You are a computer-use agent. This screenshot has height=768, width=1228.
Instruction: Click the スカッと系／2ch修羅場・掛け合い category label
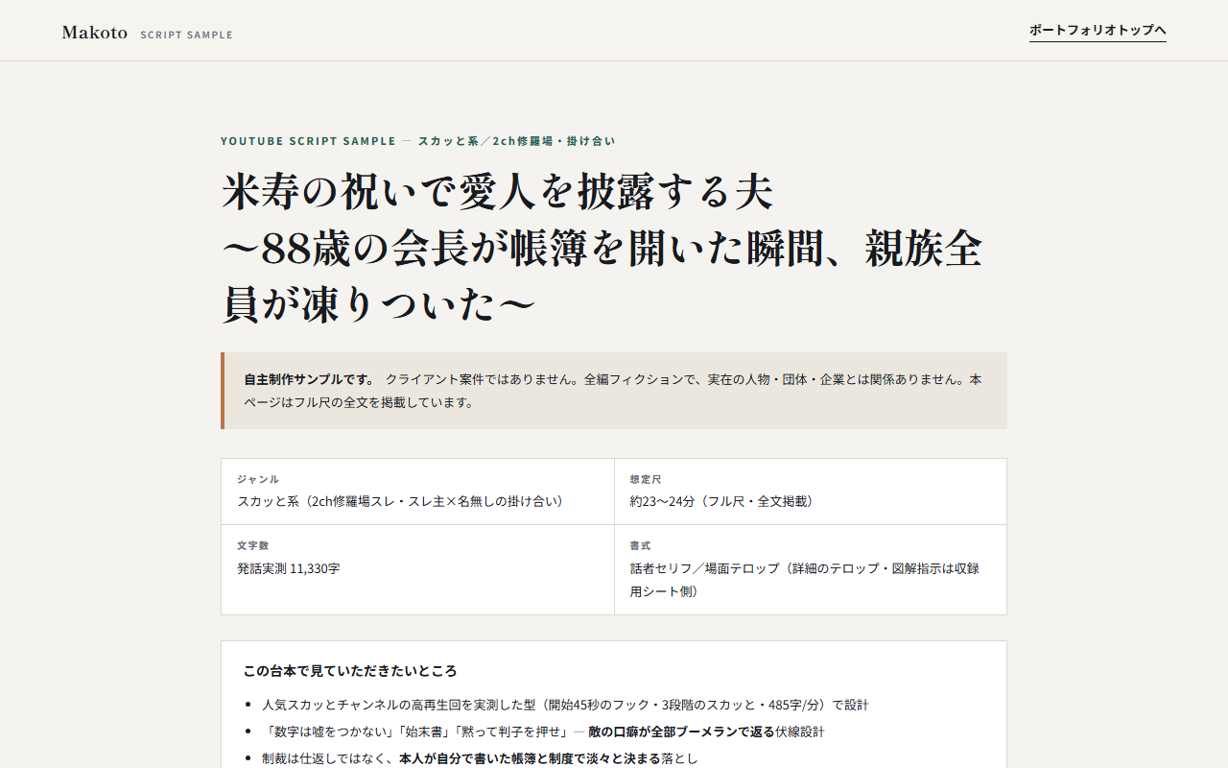point(516,141)
